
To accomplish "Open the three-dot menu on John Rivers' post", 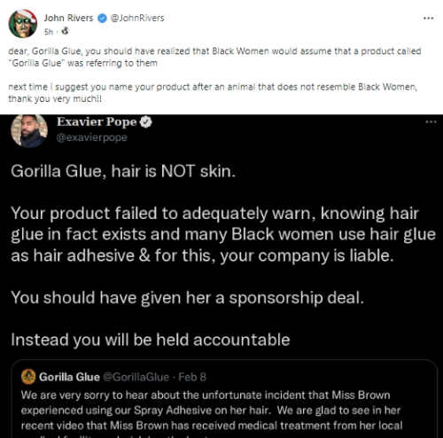I will [428, 19].
